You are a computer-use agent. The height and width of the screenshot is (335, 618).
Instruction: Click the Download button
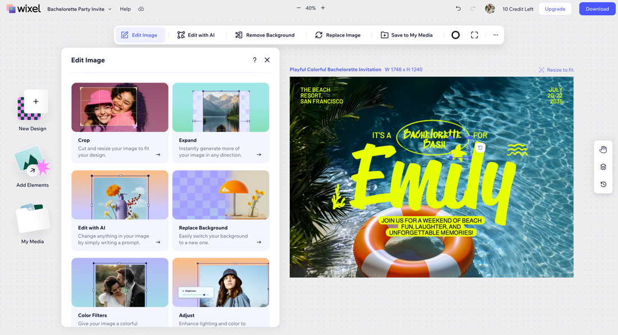pyautogui.click(x=597, y=9)
